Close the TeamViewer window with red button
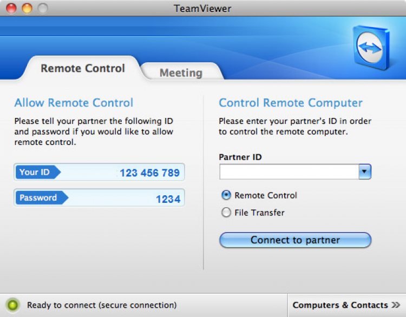This screenshot has width=406, height=317. pos(11,8)
